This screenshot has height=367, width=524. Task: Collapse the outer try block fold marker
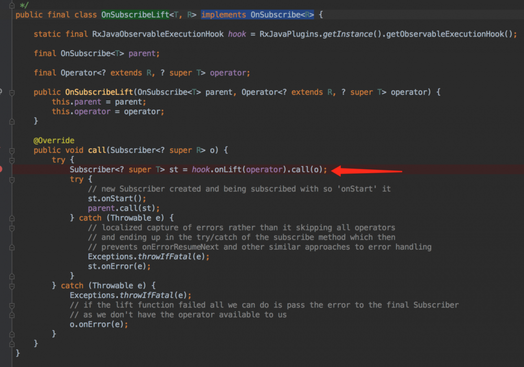[x=11, y=160]
